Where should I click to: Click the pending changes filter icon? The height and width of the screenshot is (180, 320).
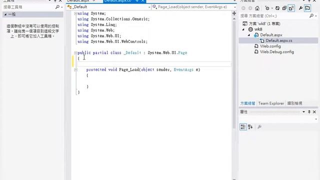(x=267, y=8)
